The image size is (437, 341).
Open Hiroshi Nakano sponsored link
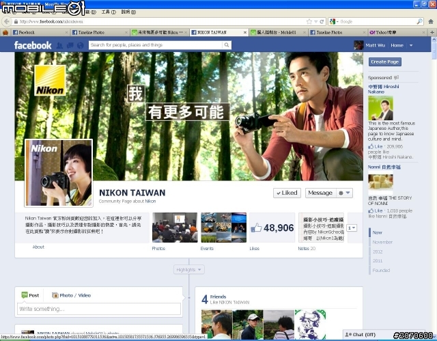point(384,89)
